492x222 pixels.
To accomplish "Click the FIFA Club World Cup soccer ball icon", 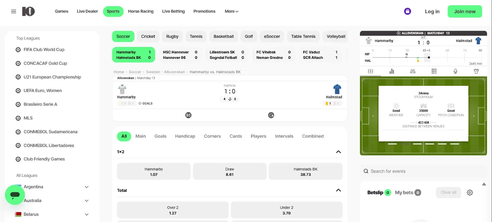I will pyautogui.click(x=18, y=50).
